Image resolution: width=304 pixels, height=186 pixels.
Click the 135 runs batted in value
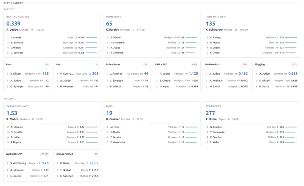(210, 23)
